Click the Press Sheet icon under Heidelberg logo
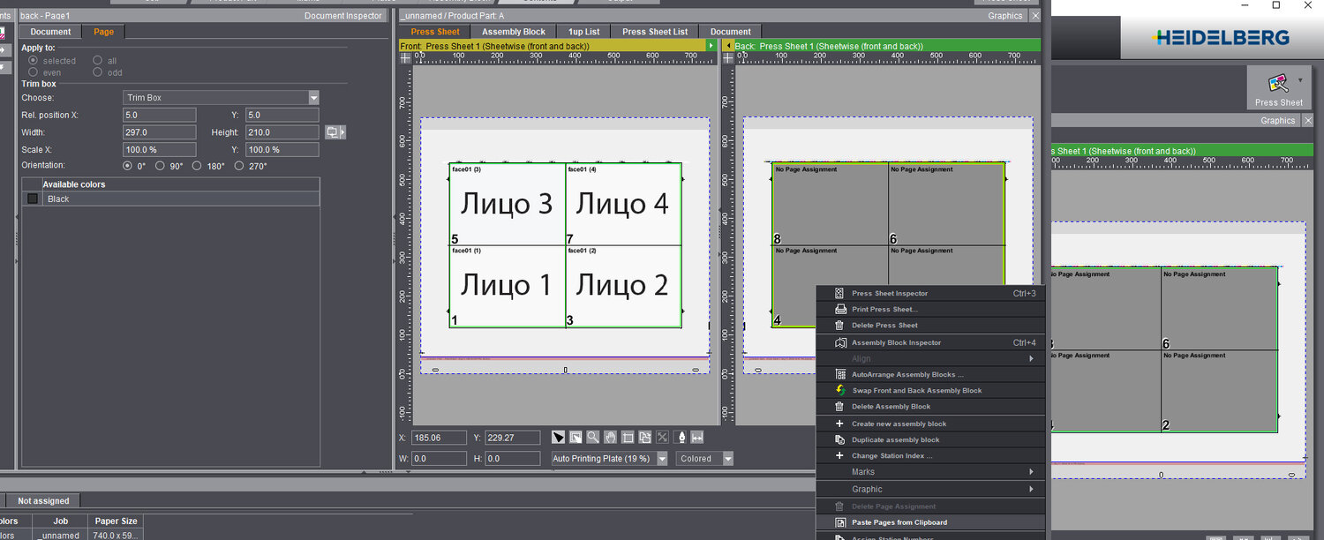Image resolution: width=1324 pixels, height=540 pixels. click(1278, 85)
